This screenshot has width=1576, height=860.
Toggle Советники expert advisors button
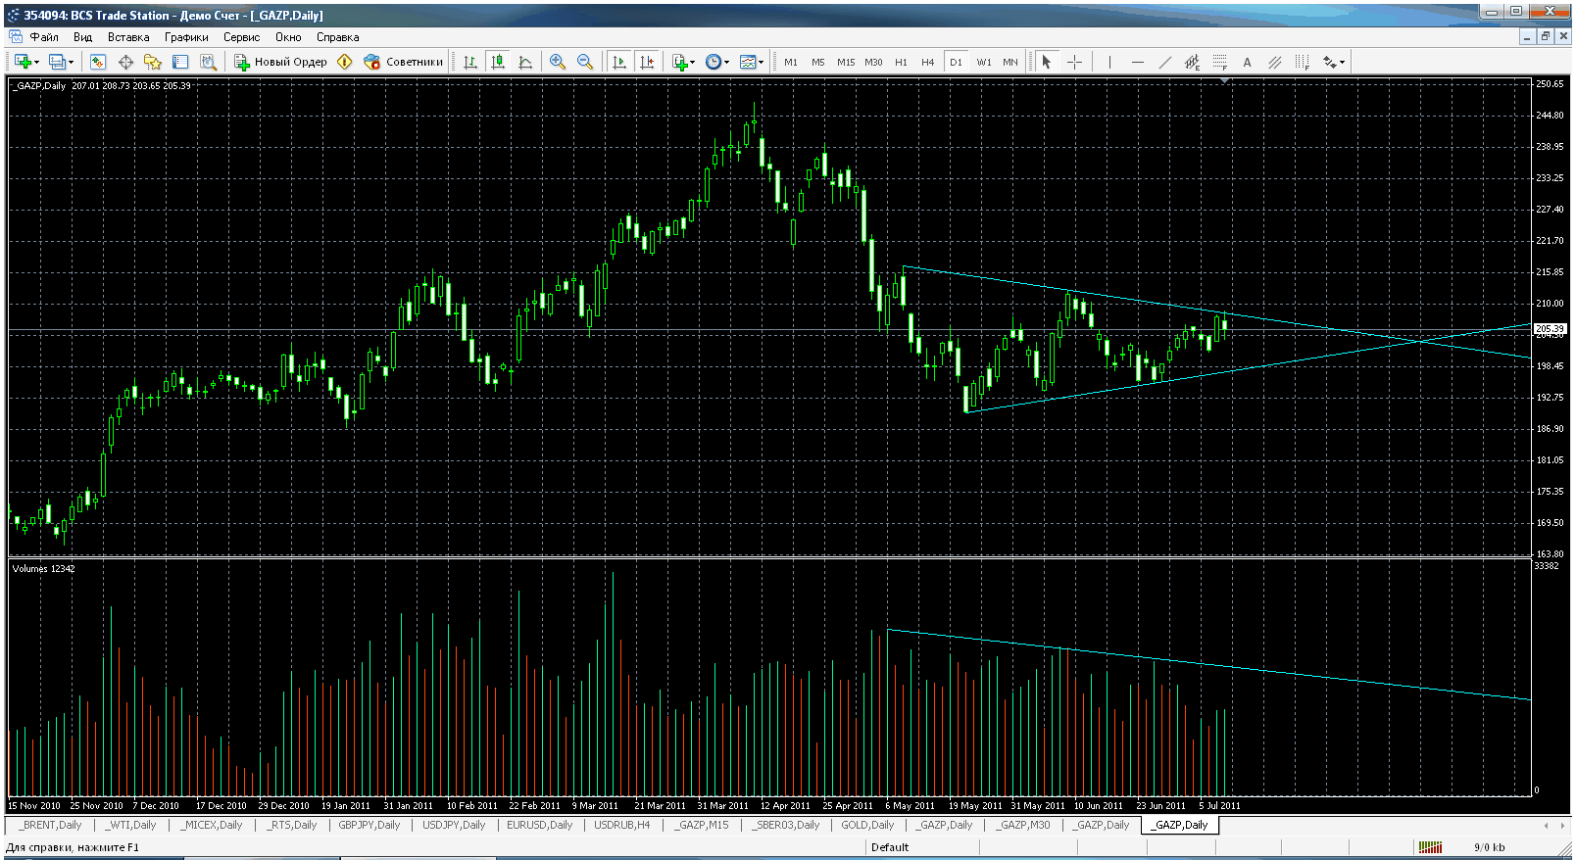[403, 62]
